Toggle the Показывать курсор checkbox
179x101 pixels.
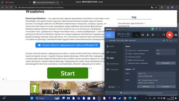pos(126,57)
